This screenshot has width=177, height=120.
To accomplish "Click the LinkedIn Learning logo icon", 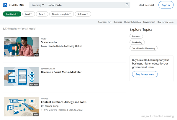I will click(5, 5).
